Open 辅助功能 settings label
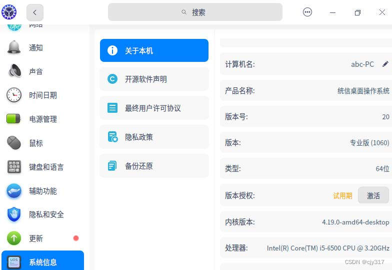 43,191
